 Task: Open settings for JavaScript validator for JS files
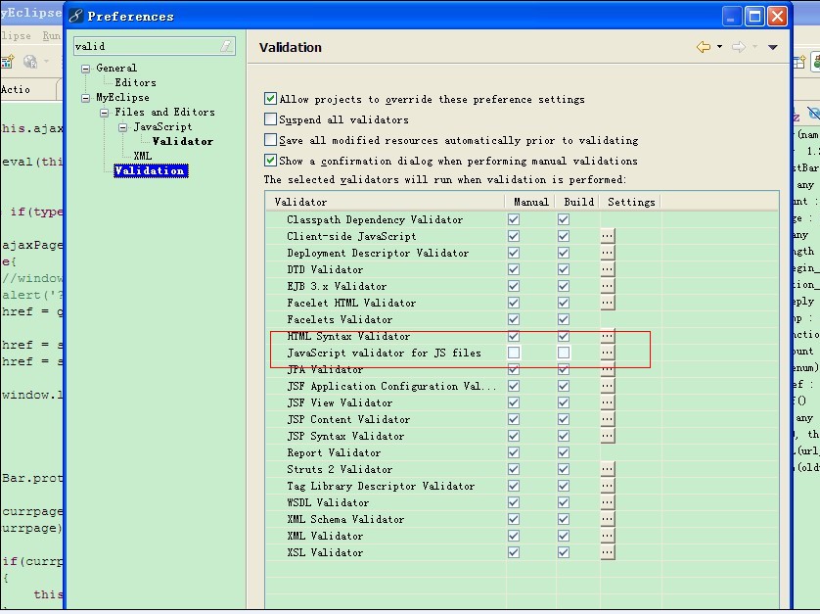coord(607,353)
